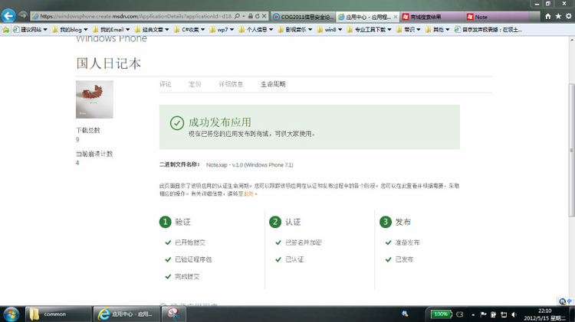Viewport: 575px width, 322px height.
Task: Show hidden tray icons arrow
Action: click(x=473, y=314)
